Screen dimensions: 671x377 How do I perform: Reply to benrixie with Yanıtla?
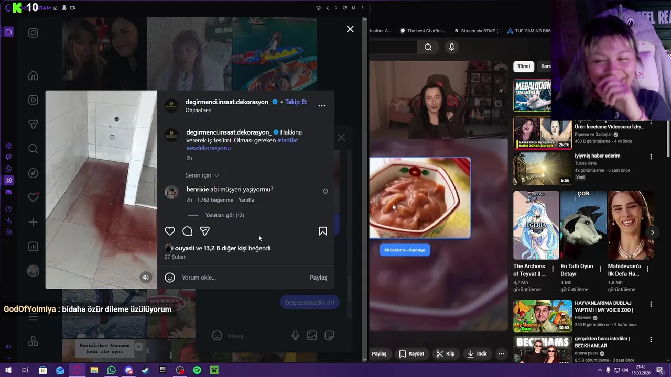[x=246, y=200]
